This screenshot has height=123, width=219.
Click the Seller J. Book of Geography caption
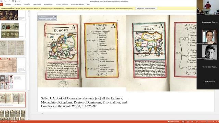point(84,102)
